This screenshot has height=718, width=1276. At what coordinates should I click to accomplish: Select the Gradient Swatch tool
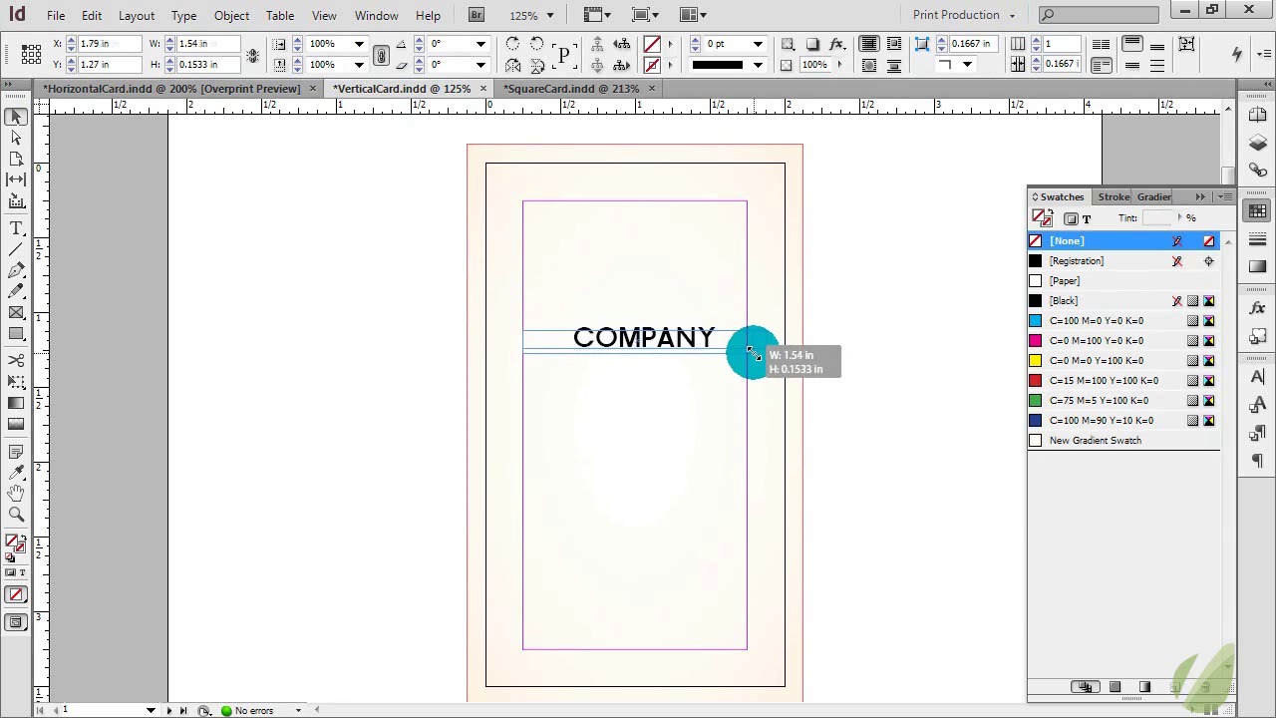16,403
